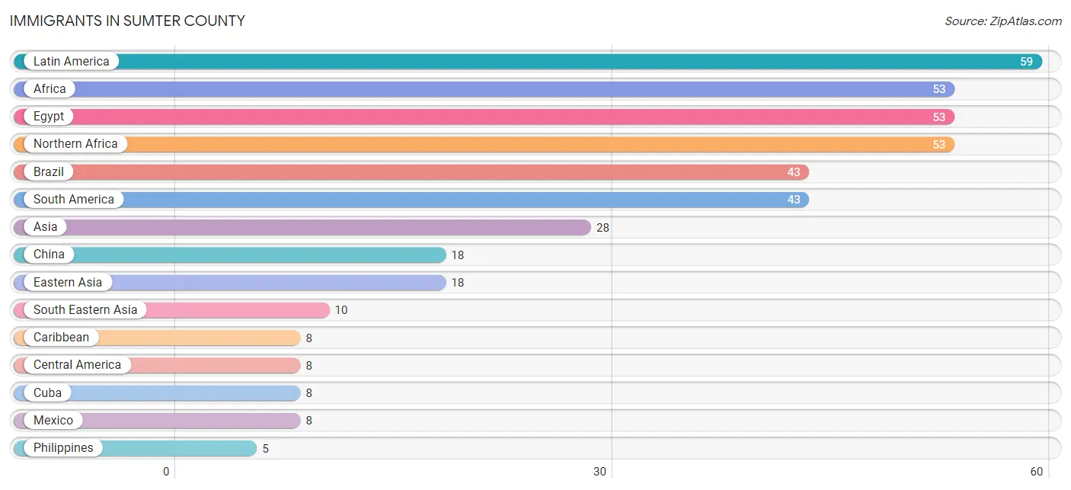Select the Central America bar
This screenshot has height=490, width=1071.
pyautogui.click(x=157, y=365)
